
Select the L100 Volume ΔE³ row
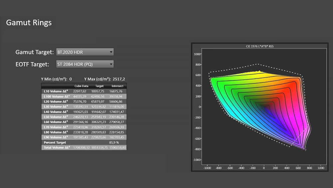tap(84, 96)
